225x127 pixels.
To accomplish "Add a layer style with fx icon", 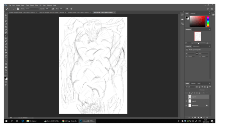I will [x=192, y=117].
